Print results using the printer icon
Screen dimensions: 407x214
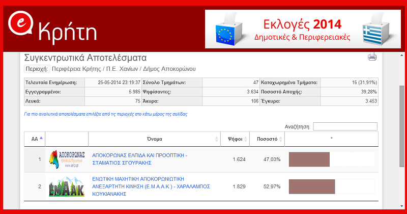click(x=372, y=57)
